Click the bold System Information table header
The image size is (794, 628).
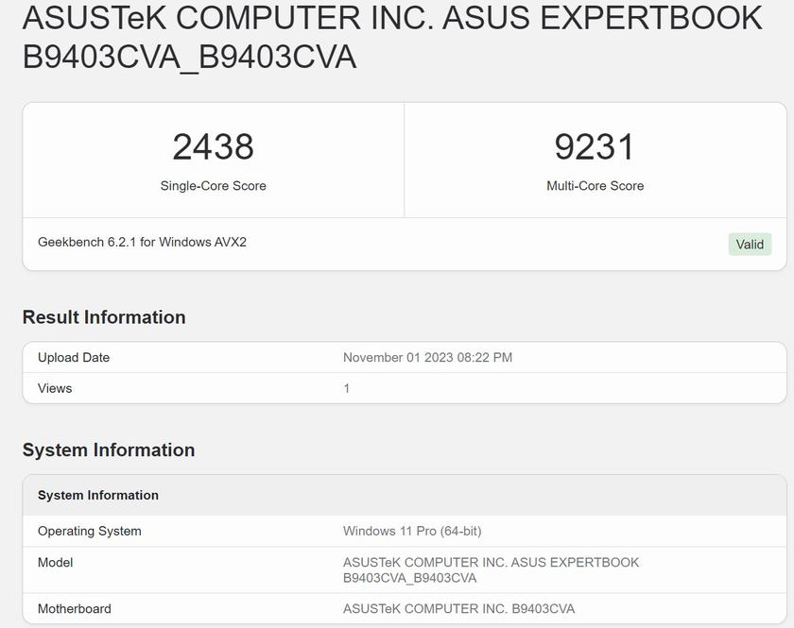point(98,495)
